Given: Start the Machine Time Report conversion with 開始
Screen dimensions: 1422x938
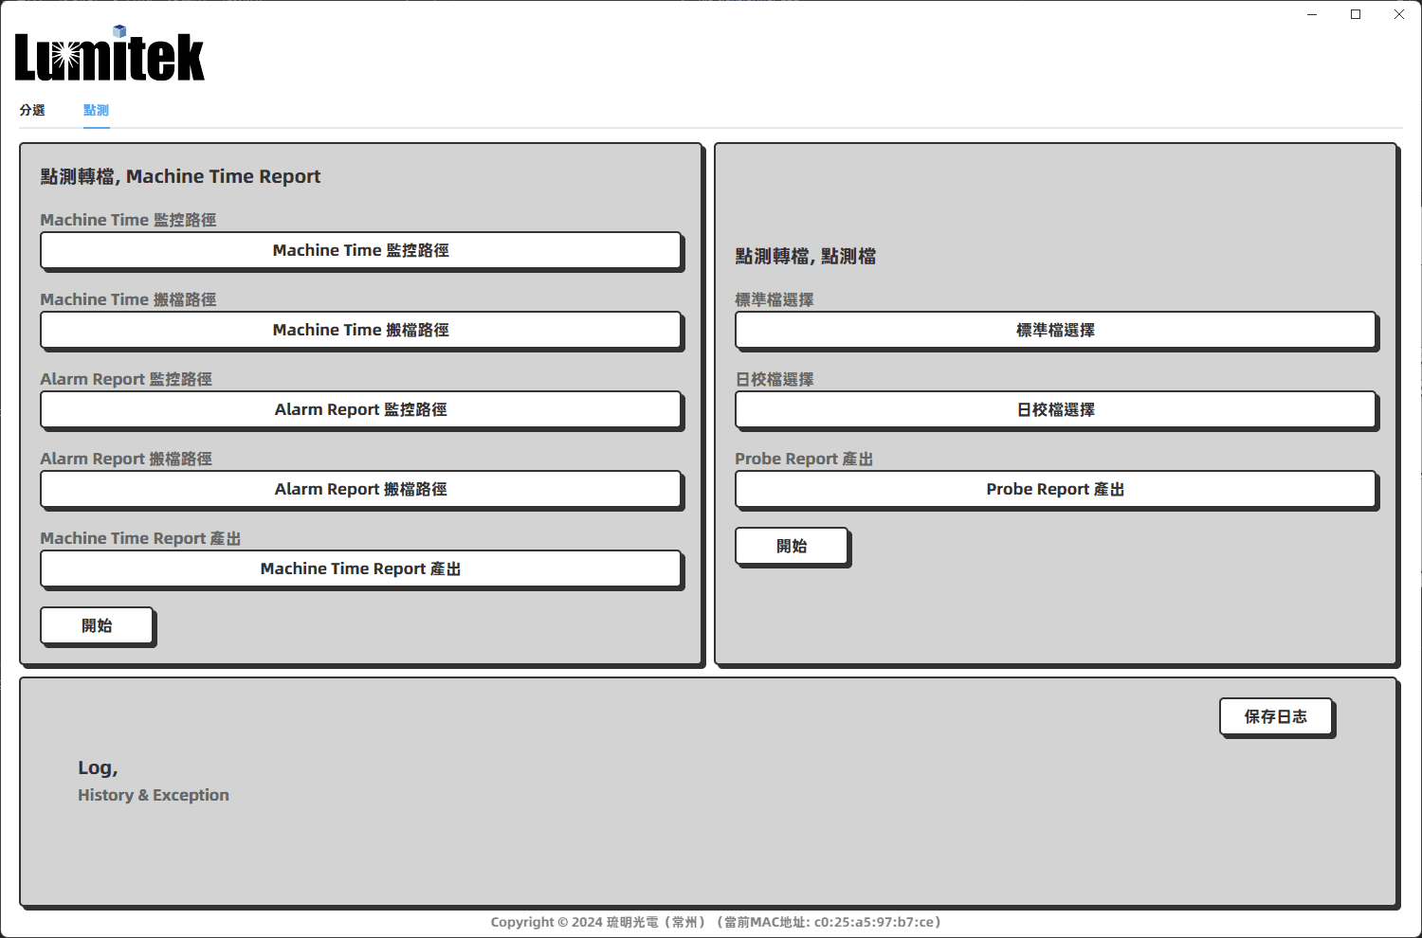Looking at the screenshot, I should [x=97, y=625].
